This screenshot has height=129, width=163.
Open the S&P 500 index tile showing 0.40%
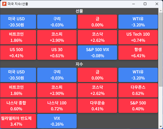point(138,106)
